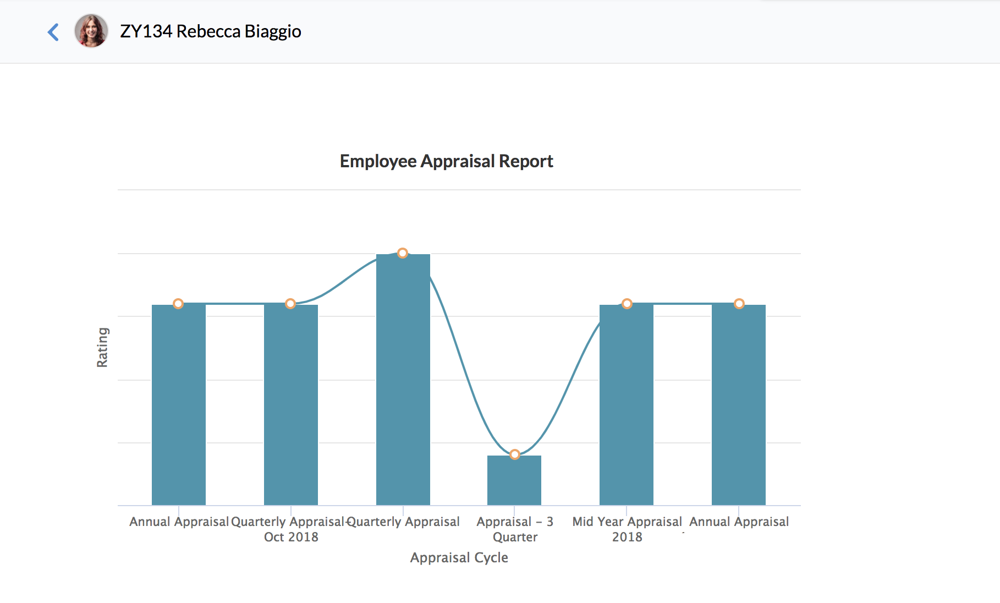The image size is (1000, 603).
Task: Select the Quarterly Appraisal Oct 2018 bar
Action: (291, 404)
